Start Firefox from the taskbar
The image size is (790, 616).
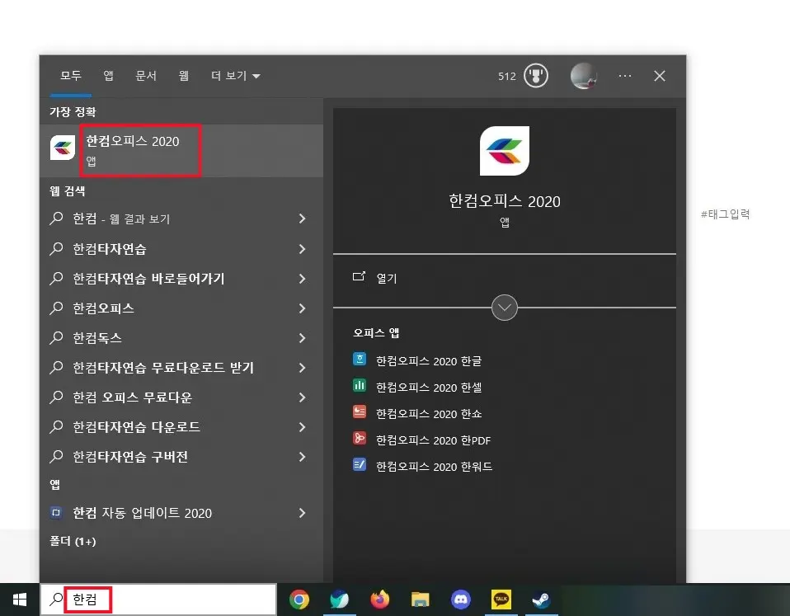tap(380, 600)
